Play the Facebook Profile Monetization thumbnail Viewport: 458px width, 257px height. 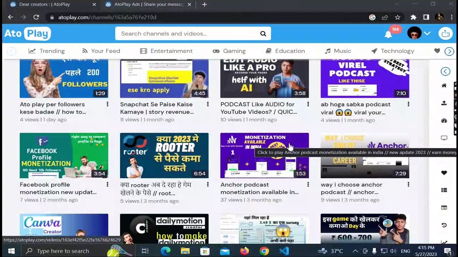(64, 155)
